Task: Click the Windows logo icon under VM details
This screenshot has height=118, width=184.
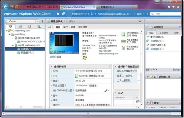Action: tap(85, 58)
